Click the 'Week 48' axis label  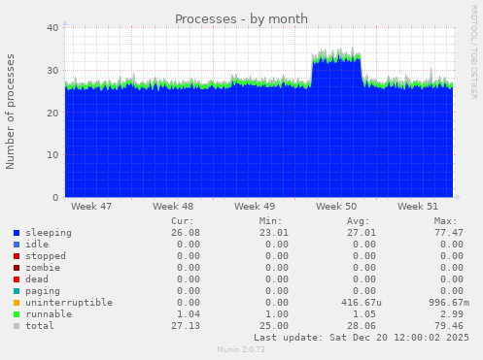(173, 207)
